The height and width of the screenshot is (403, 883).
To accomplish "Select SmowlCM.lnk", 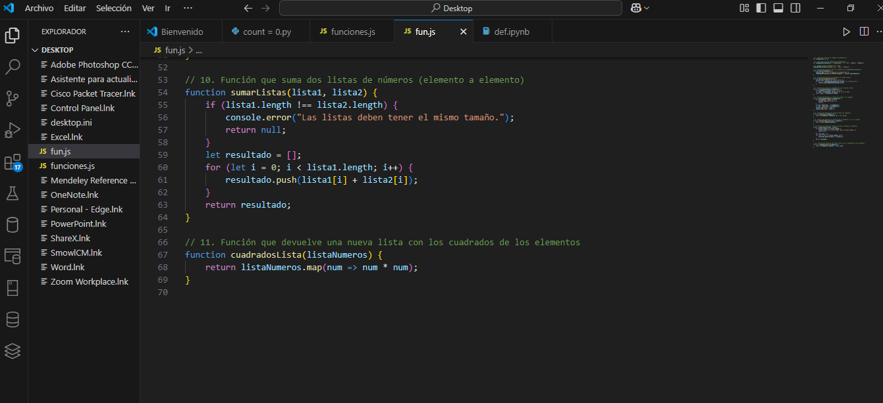I will pos(84,252).
